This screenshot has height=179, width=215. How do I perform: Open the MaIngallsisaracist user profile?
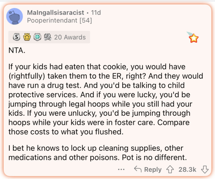55,13
